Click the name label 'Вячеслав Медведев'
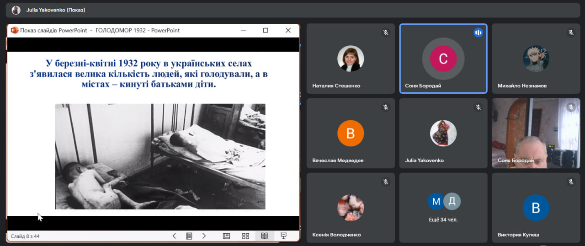 click(338, 160)
